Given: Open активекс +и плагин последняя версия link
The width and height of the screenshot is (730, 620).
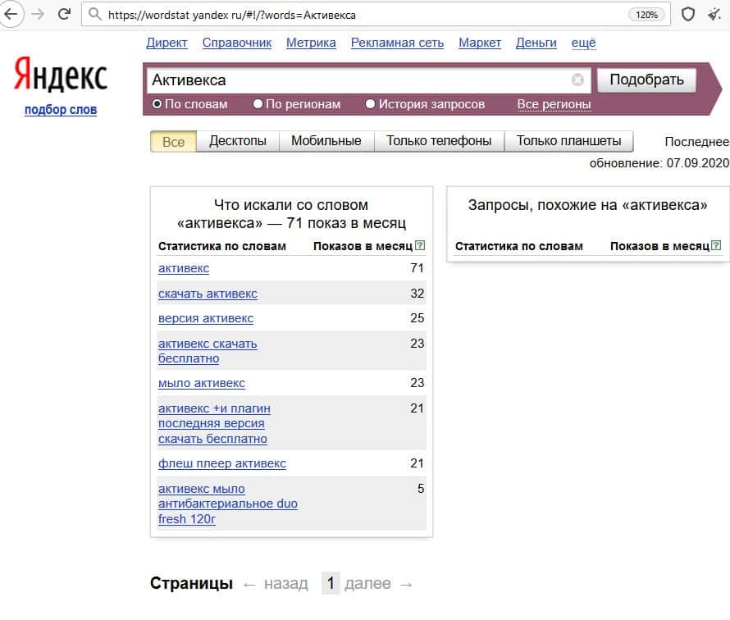Looking at the screenshot, I should (214, 423).
